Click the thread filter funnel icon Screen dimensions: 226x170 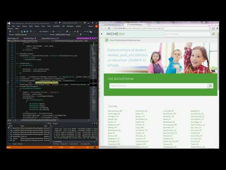tap(81, 35)
